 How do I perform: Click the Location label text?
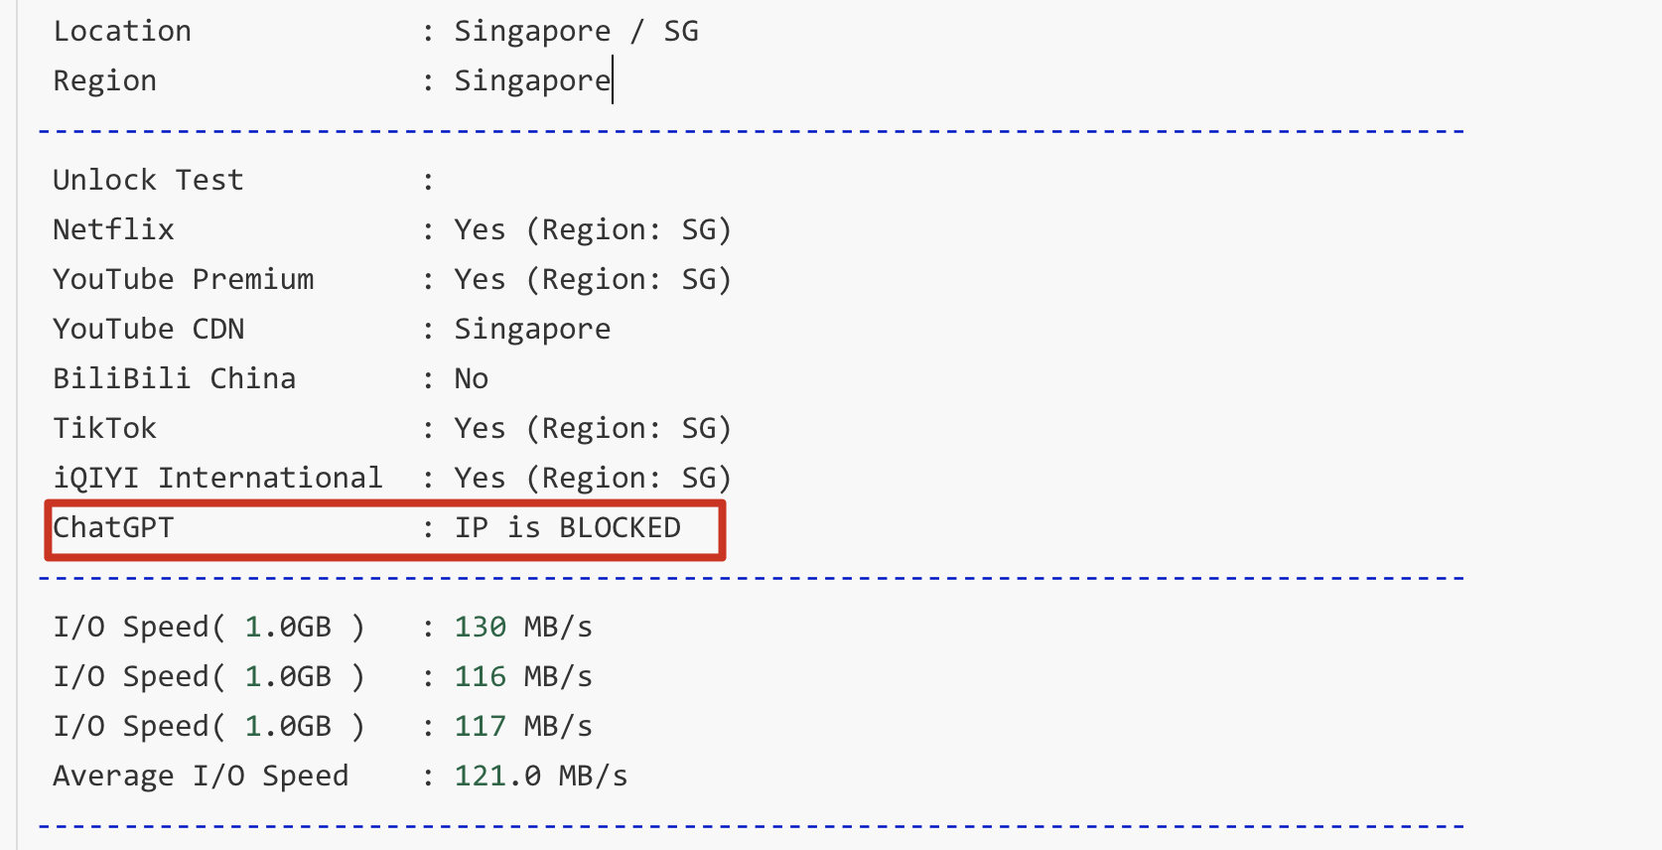point(122,32)
